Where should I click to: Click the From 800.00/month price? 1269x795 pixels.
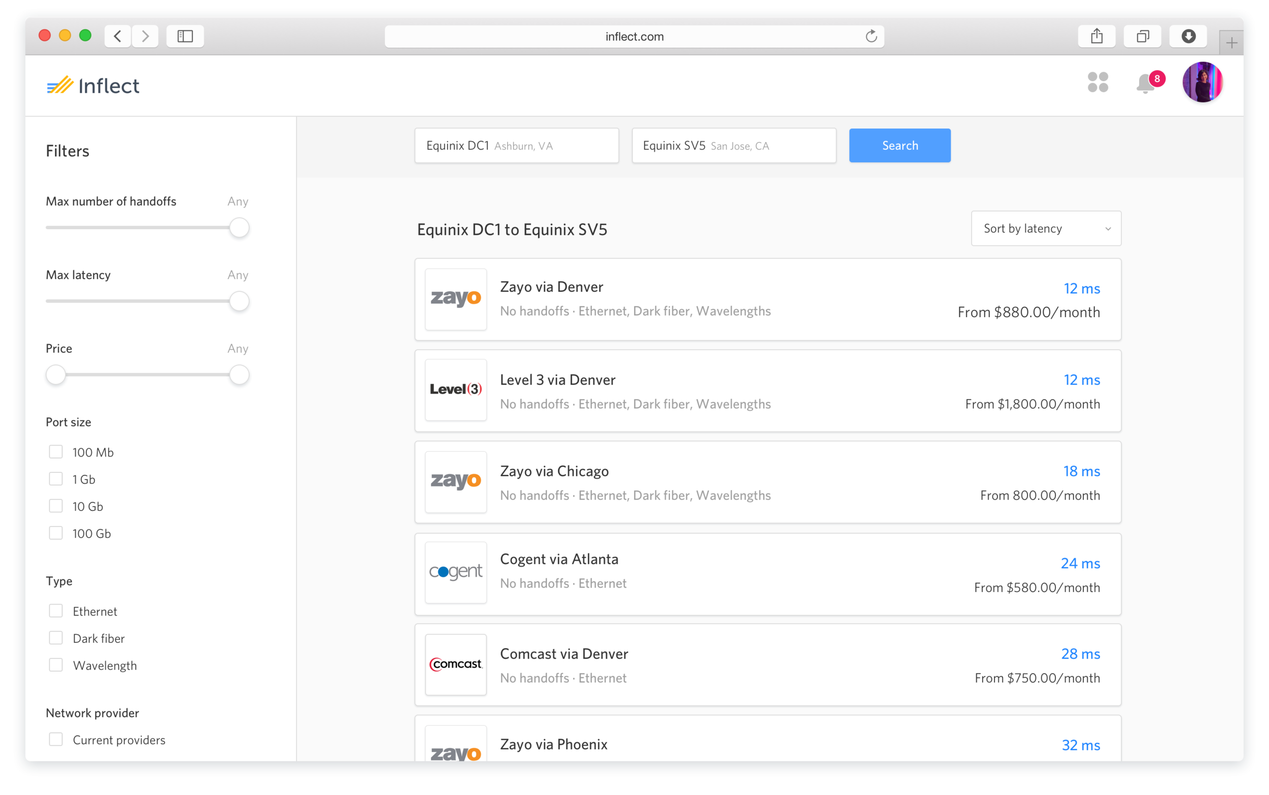[x=1040, y=495]
